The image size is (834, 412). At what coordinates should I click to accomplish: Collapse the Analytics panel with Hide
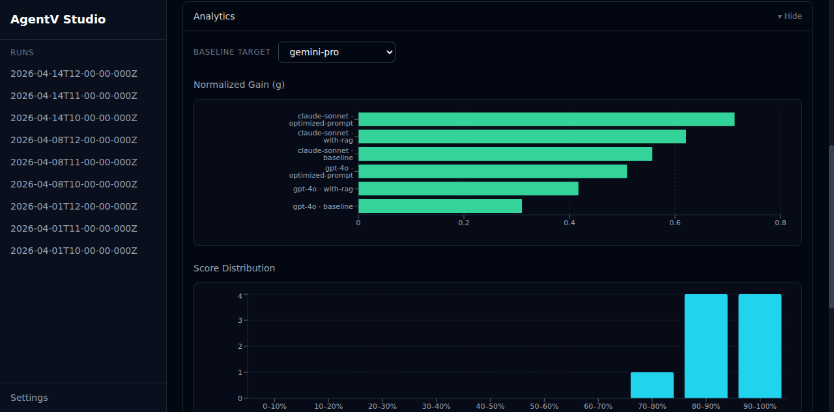(788, 16)
